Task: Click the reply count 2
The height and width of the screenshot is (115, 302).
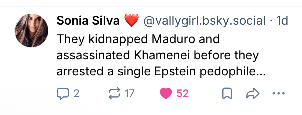Action: [x=76, y=94]
